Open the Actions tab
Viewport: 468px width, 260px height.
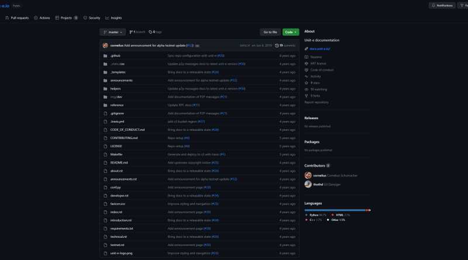(42, 18)
